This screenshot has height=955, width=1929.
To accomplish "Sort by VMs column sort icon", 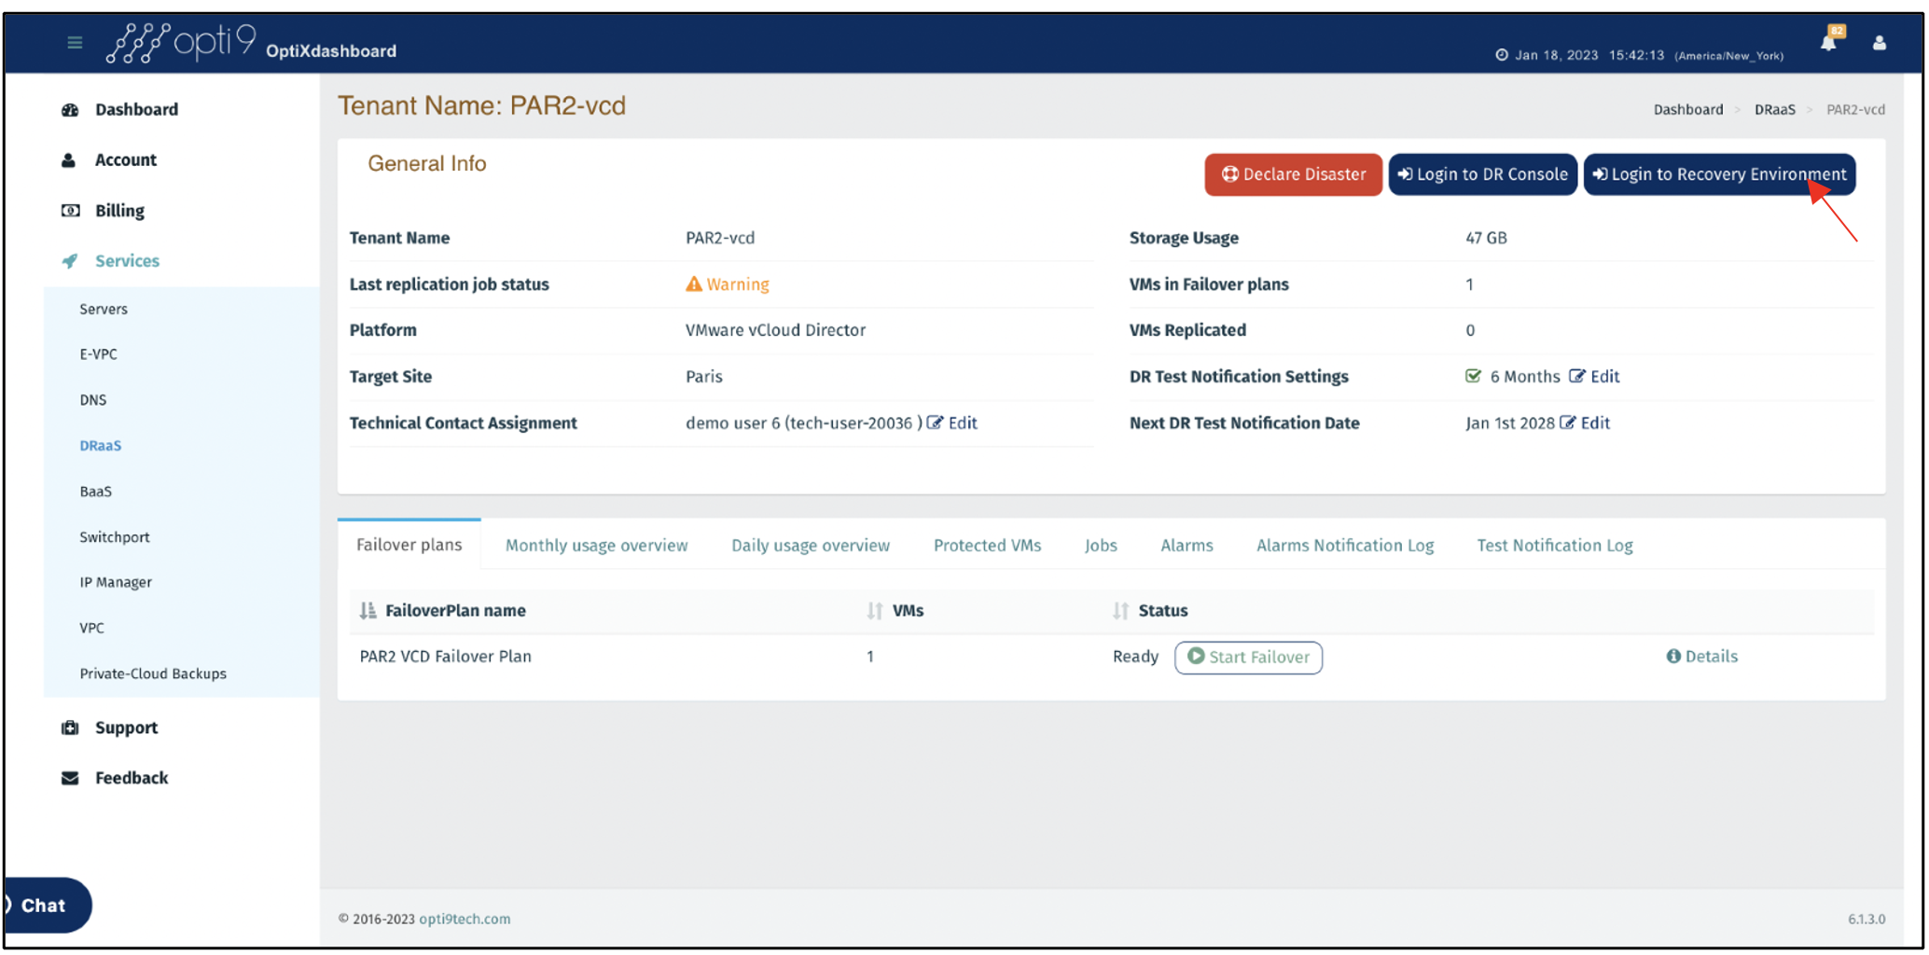I will [874, 611].
